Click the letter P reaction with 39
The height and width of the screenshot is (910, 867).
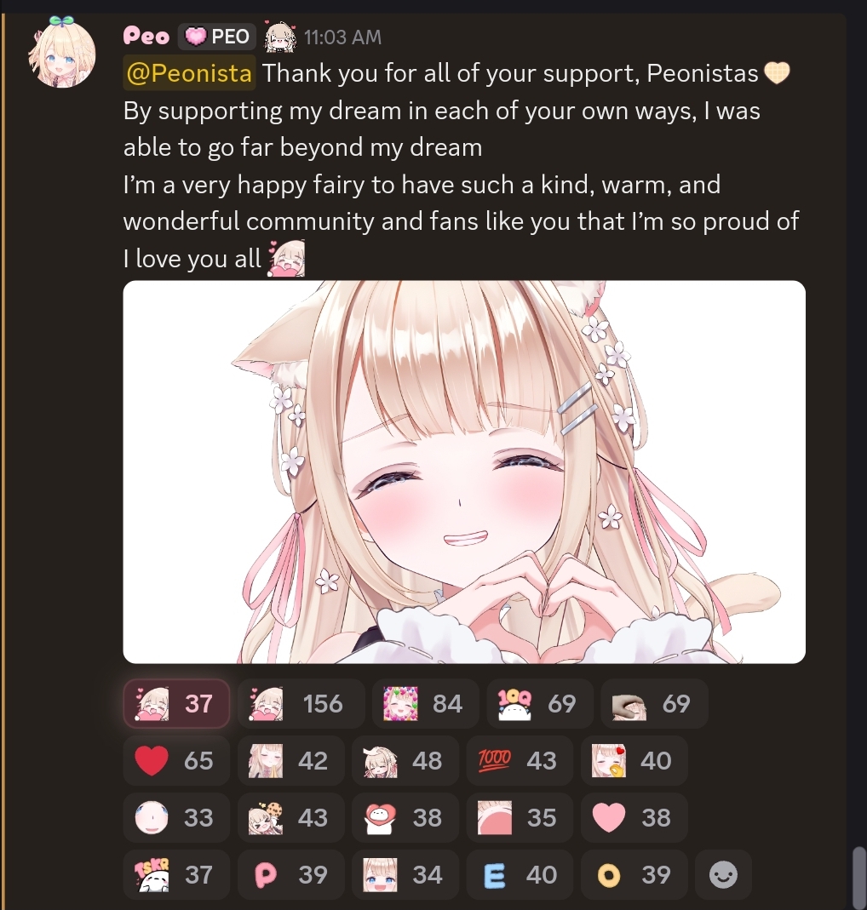291,874
